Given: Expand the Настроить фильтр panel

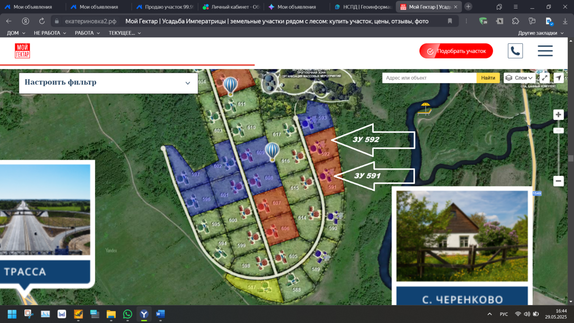Looking at the screenshot, I should (x=109, y=83).
